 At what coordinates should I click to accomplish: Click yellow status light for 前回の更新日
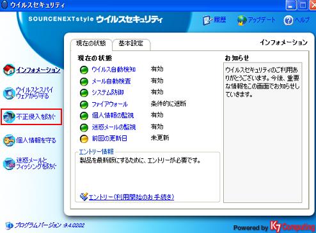[x=84, y=139]
